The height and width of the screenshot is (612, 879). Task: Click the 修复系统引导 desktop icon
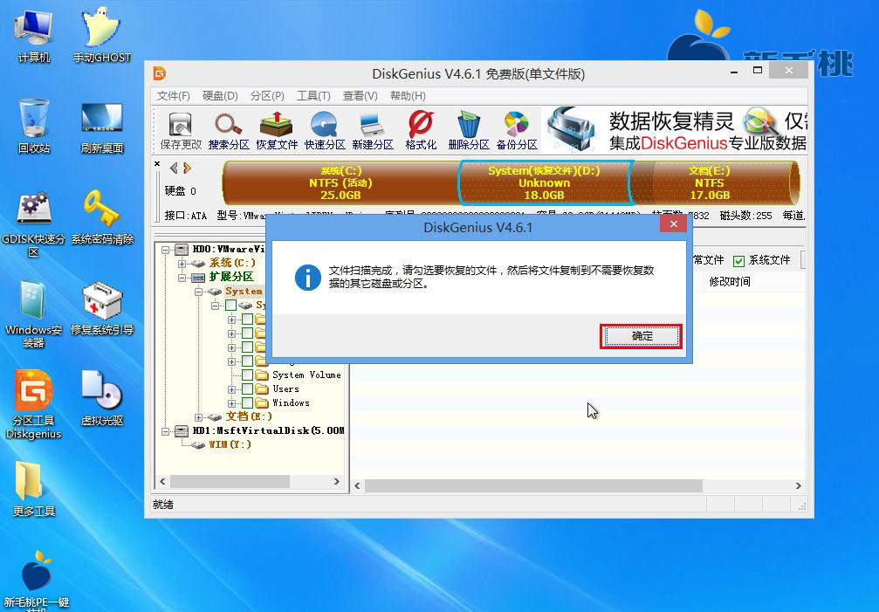click(102, 309)
